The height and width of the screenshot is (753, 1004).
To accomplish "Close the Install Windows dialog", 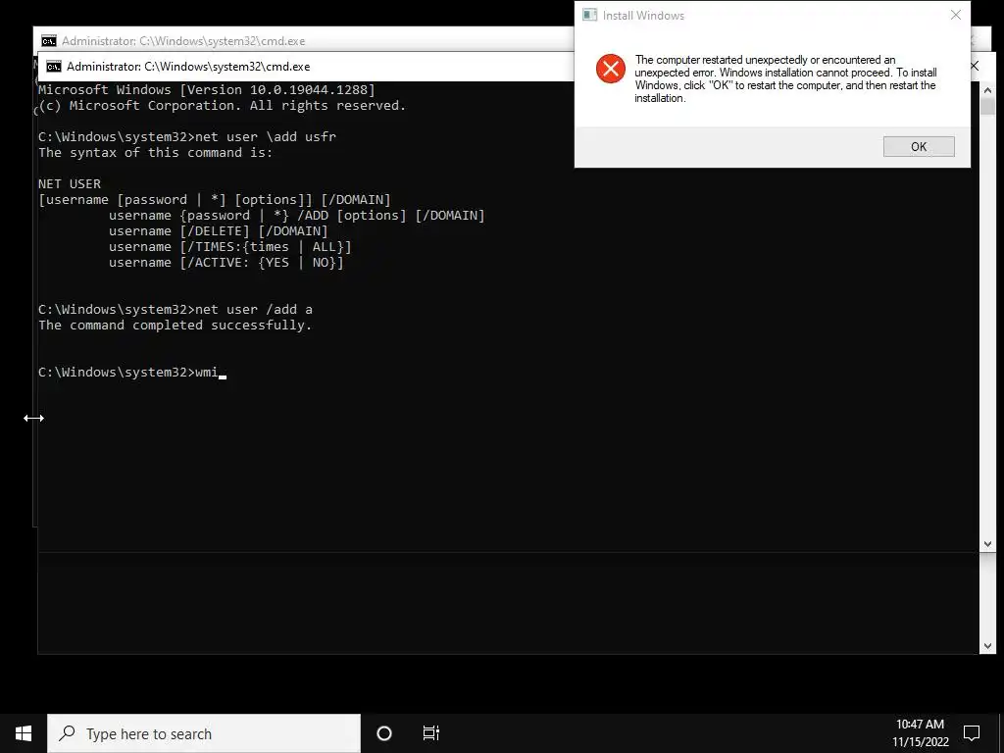I will tap(955, 15).
